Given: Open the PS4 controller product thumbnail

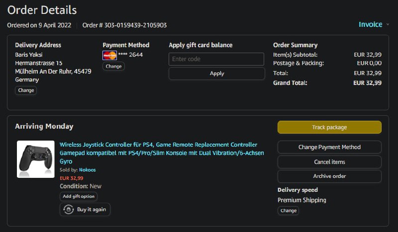Looking at the screenshot, I should [x=36, y=159].
